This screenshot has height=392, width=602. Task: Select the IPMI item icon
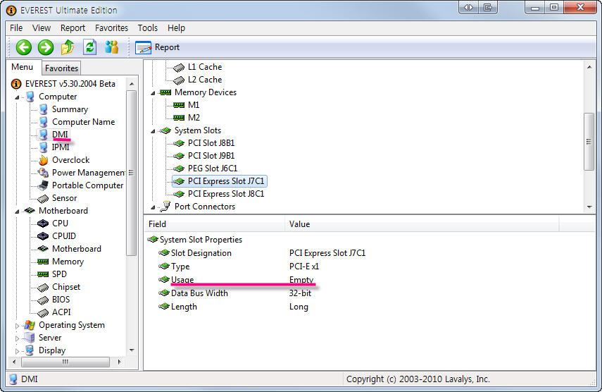44,147
